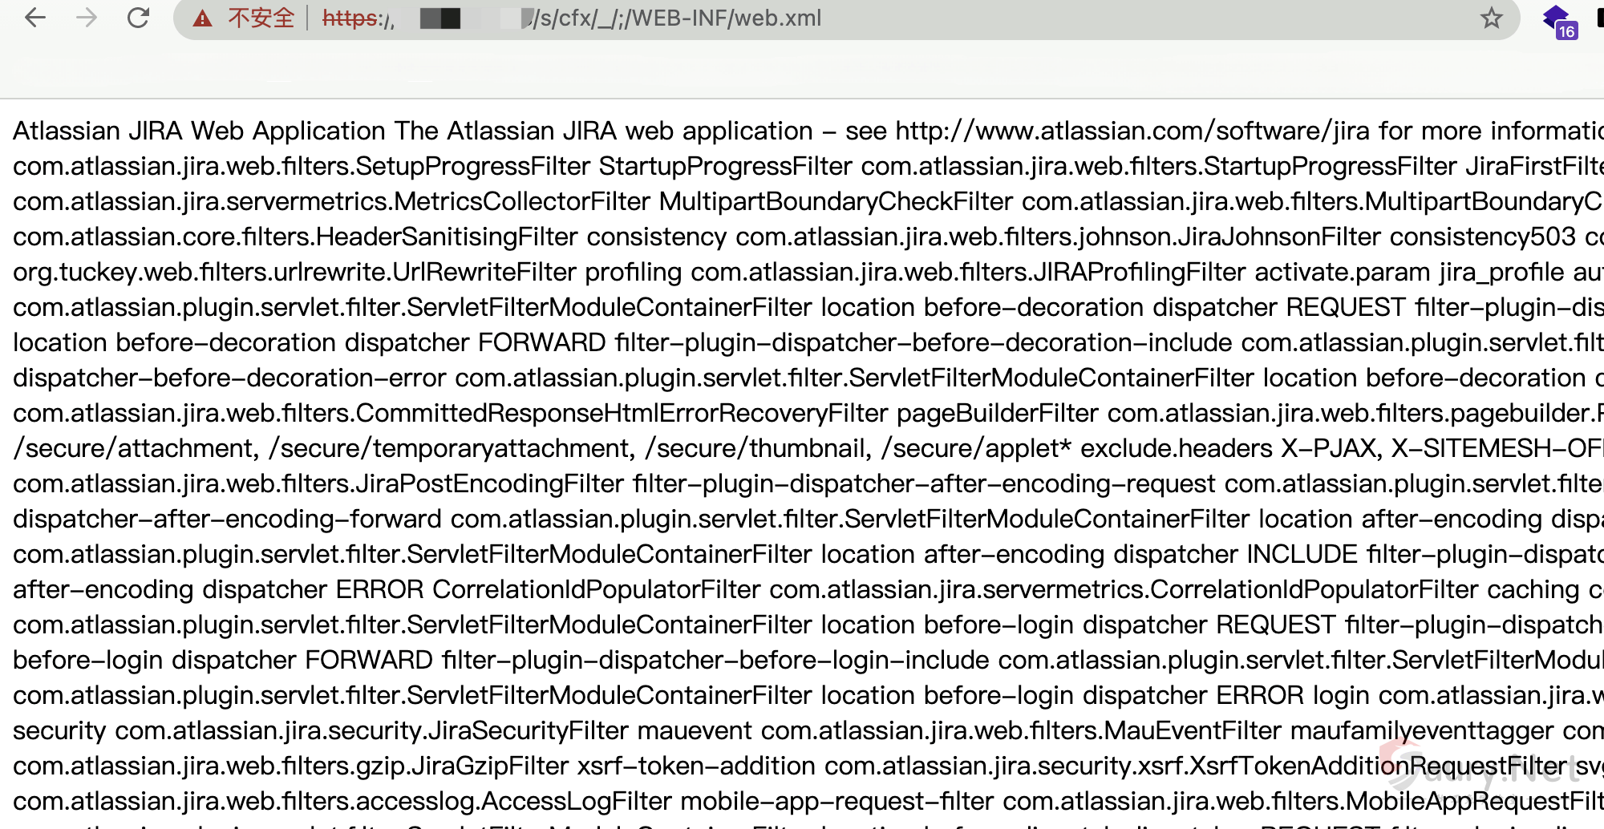Click the red warning triangle icon

tap(203, 18)
